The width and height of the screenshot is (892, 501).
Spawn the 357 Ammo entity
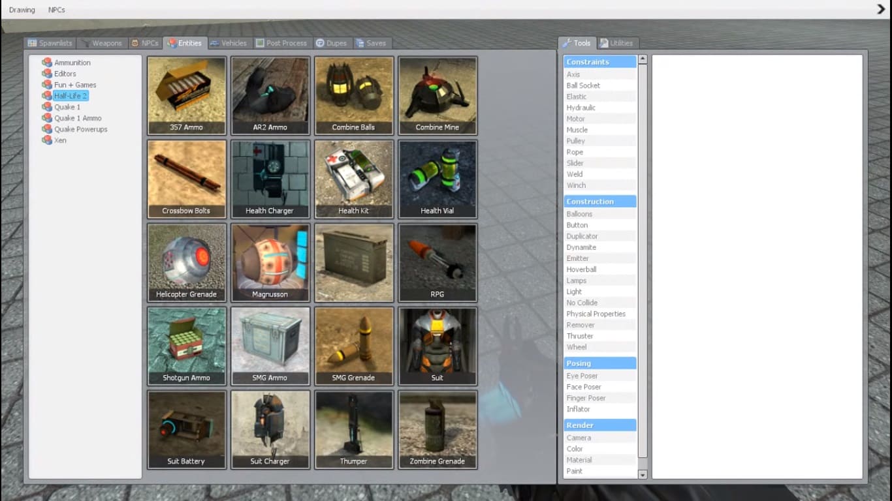coord(187,96)
